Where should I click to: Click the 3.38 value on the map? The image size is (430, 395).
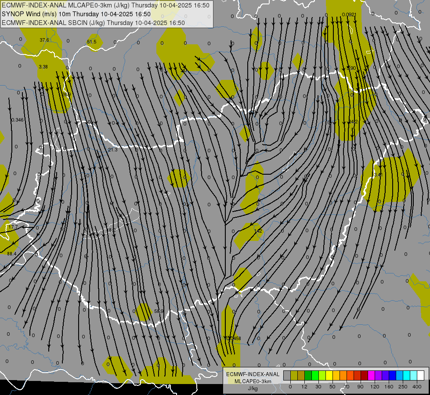[x=43, y=67]
